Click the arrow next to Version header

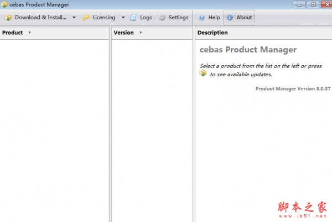click(x=141, y=33)
